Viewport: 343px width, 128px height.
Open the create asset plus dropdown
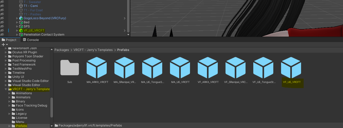pos(5,45)
